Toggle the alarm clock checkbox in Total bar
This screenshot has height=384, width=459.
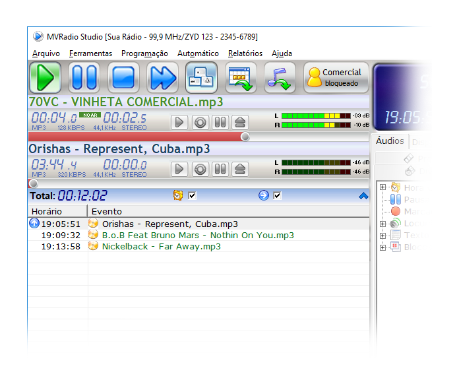(x=192, y=195)
